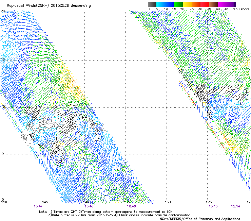
Task: Click the longitude label '-125'
Action: pos(208,202)
